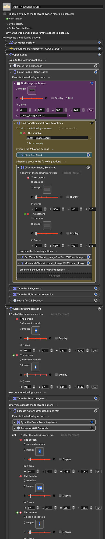Open gear menu of the Open Sends group
Image resolution: width=105 pixels, height=539 pixels.
tap(99, 55)
